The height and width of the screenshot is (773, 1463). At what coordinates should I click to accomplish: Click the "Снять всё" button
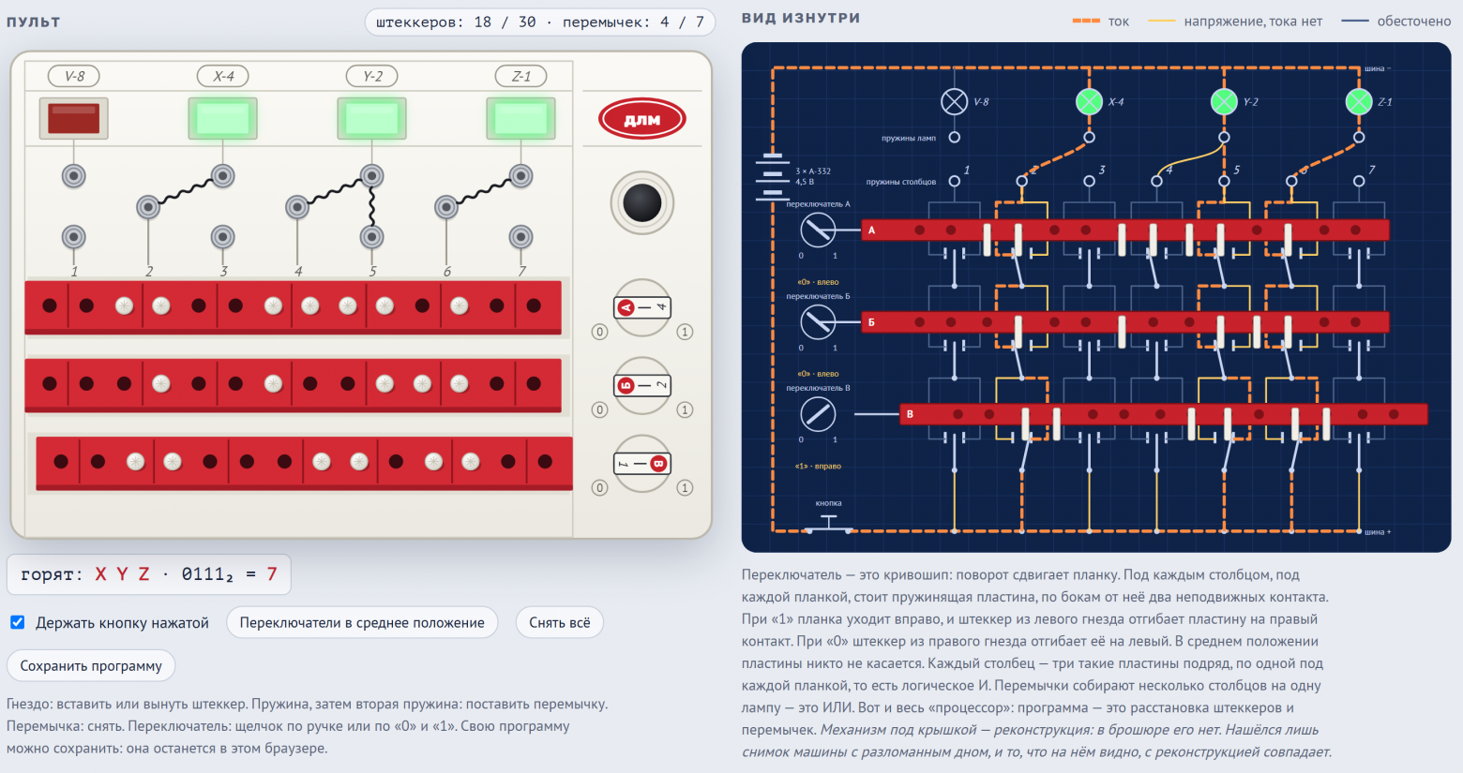(x=560, y=623)
